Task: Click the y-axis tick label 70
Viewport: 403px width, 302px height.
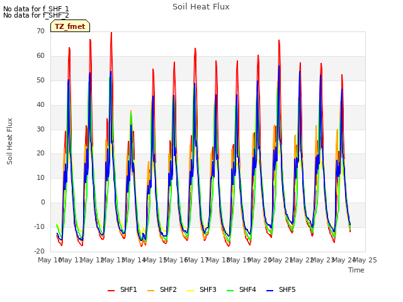Action: 40,31
